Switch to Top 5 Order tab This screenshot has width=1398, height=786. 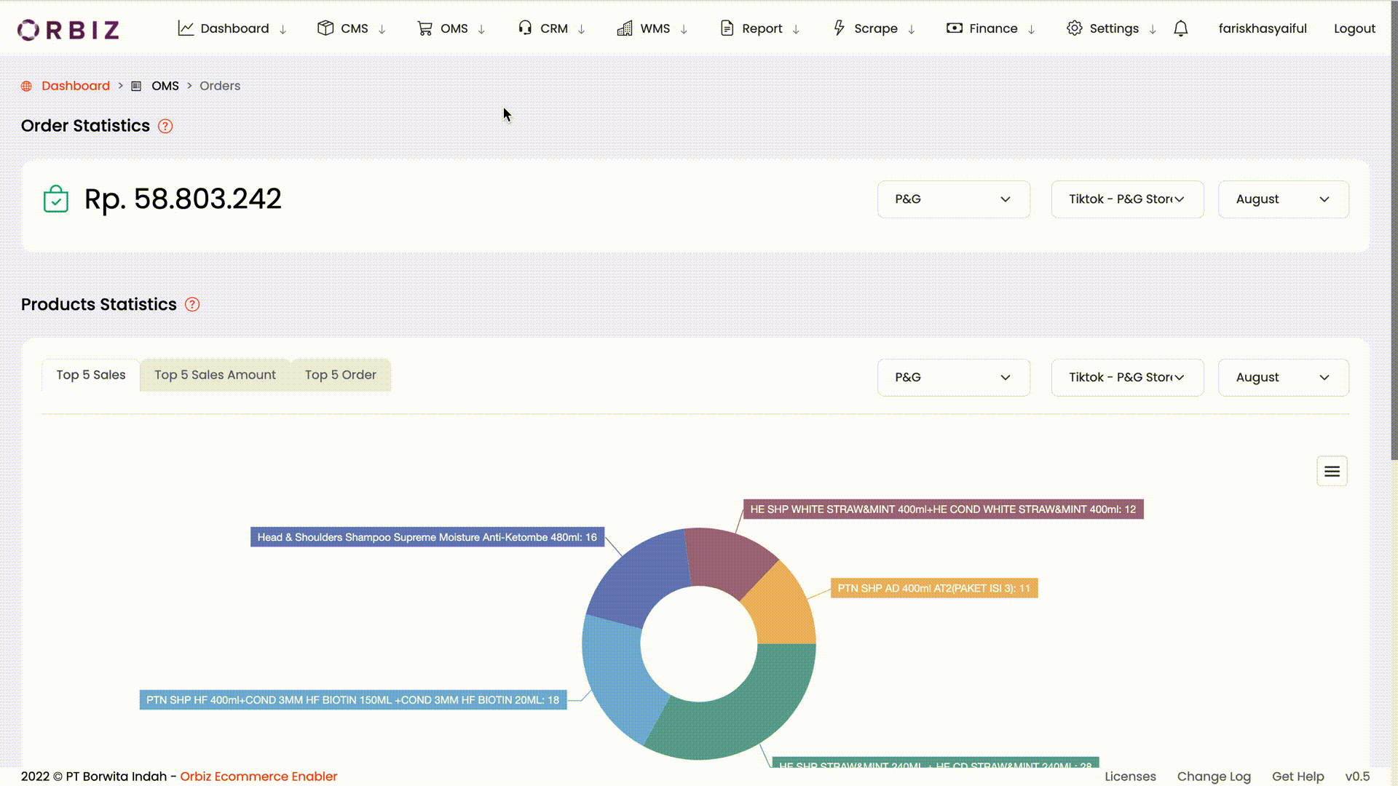(341, 375)
